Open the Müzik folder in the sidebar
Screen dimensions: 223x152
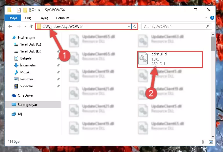tap(25, 72)
